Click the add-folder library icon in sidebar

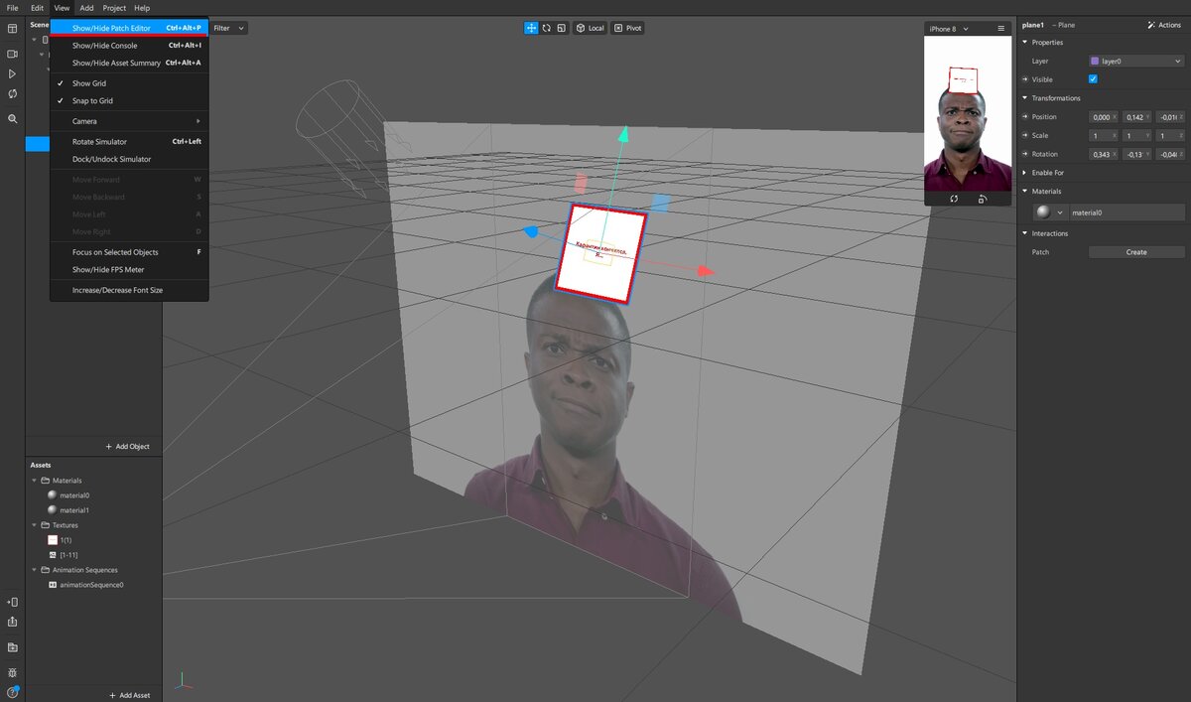click(x=12, y=647)
